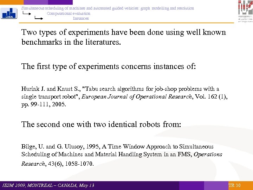Viewport: 253px width, 190px height.
Task: Click the management institute logo
Action: click(x=245, y=11)
